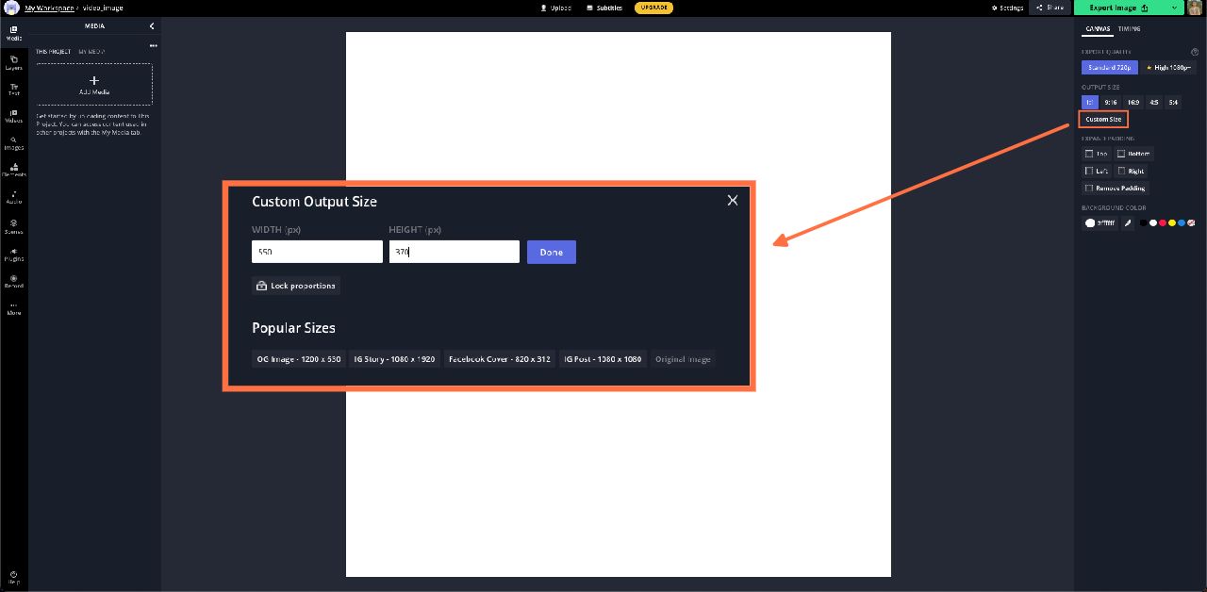This screenshot has width=1207, height=592.
Task: Rename the project title video_image
Action: pyautogui.click(x=104, y=8)
